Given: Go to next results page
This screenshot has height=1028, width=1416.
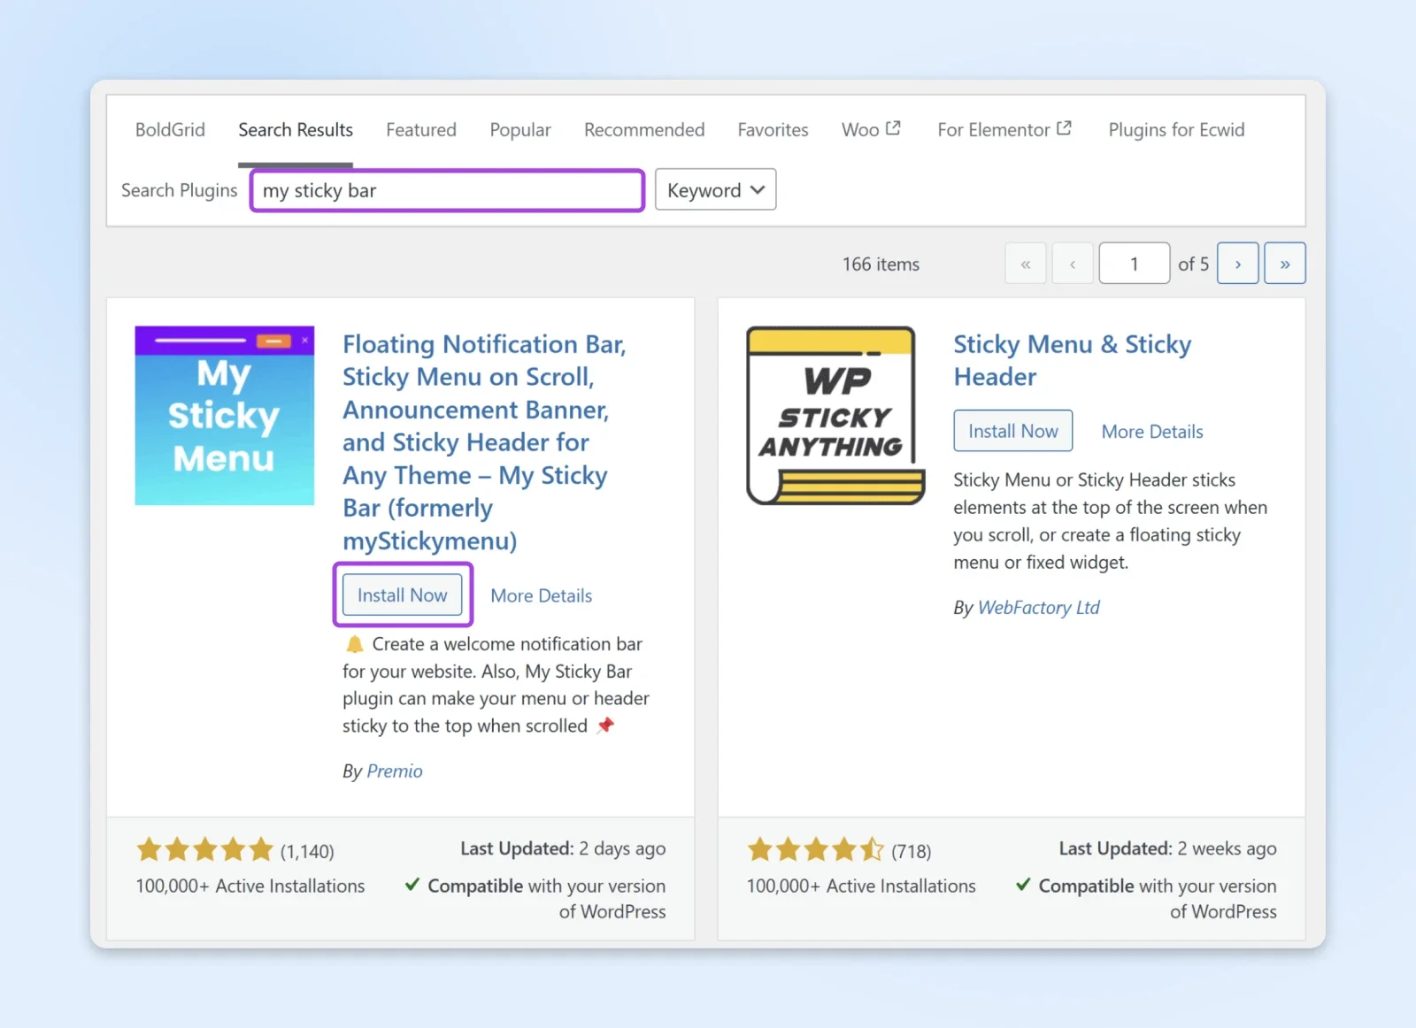Looking at the screenshot, I should click(1238, 264).
